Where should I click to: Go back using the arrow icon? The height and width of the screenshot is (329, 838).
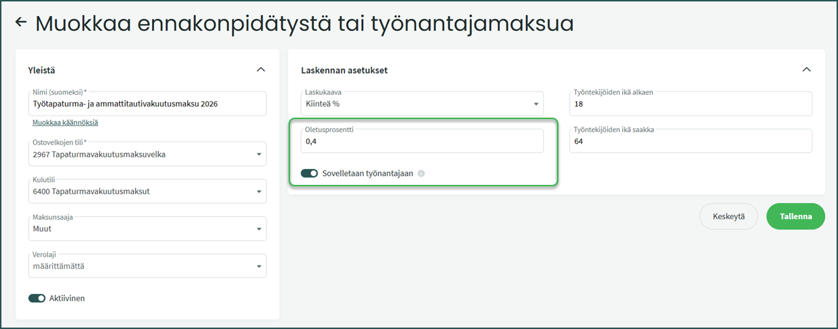coord(21,22)
